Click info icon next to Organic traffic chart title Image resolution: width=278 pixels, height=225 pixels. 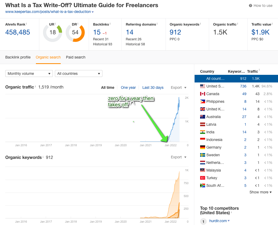[x=35, y=86]
